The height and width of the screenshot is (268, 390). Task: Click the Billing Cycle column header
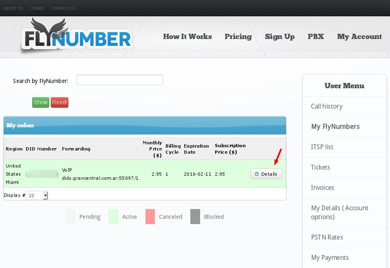point(173,149)
